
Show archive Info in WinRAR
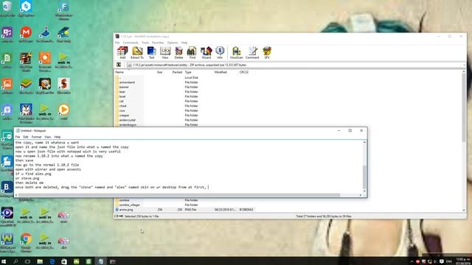220,52
